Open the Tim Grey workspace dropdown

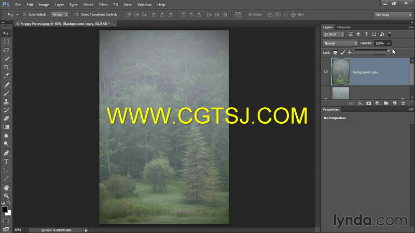393,15
